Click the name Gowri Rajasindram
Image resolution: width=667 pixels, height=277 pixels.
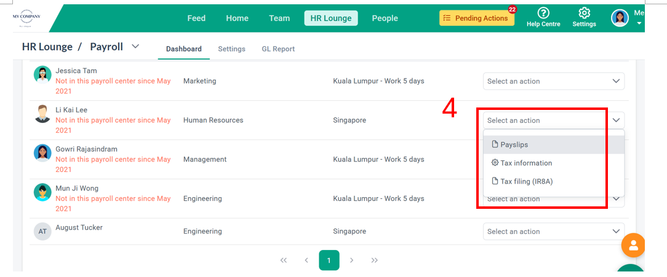pyautogui.click(x=86, y=149)
